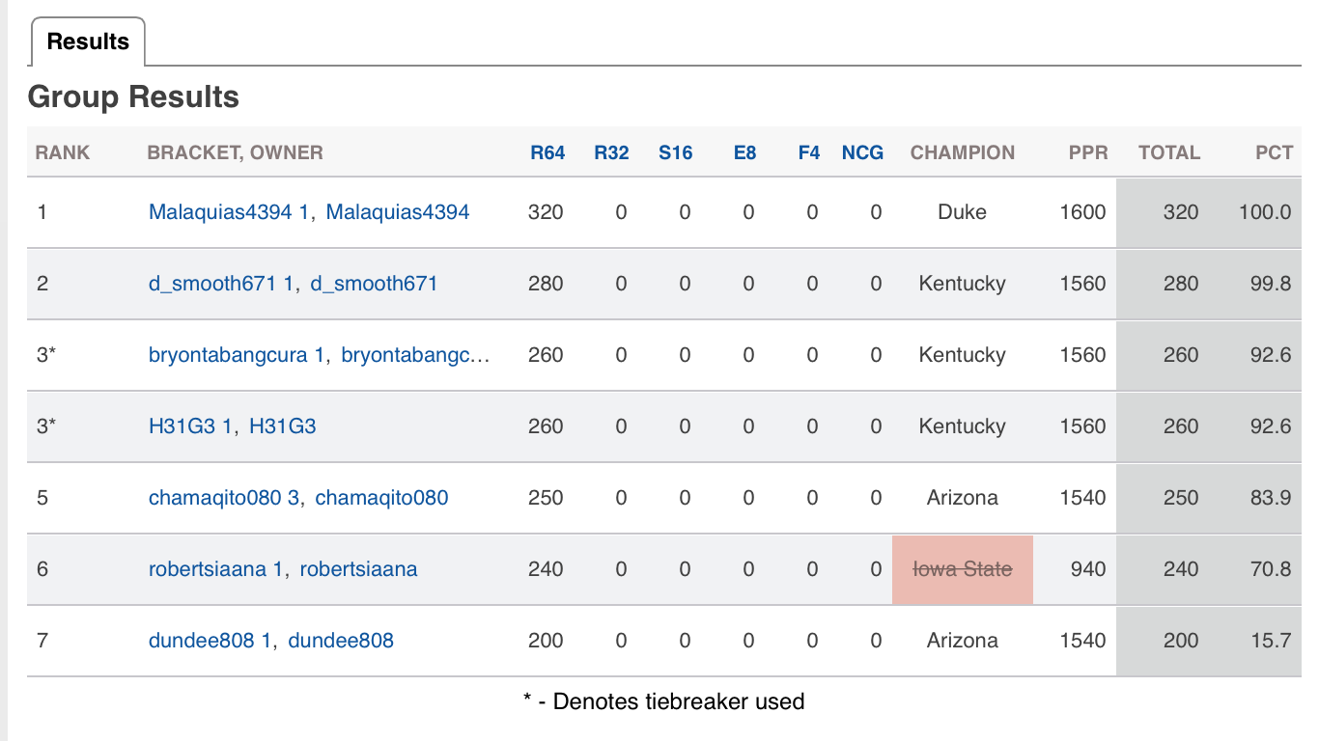Open bryontabangcura 1 bracket
Image resolution: width=1319 pixels, height=741 pixels.
pyautogui.click(x=237, y=355)
